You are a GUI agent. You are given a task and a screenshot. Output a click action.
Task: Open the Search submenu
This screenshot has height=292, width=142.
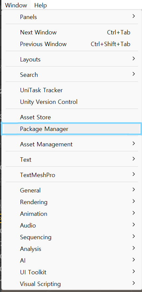pyautogui.click(x=71, y=75)
